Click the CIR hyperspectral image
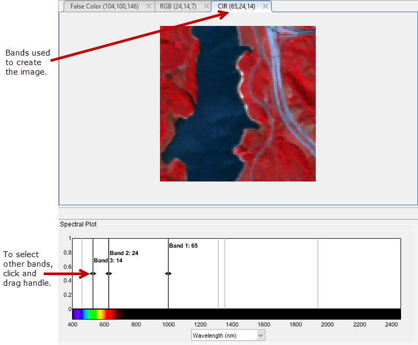The width and height of the screenshot is (418, 345). (238, 104)
